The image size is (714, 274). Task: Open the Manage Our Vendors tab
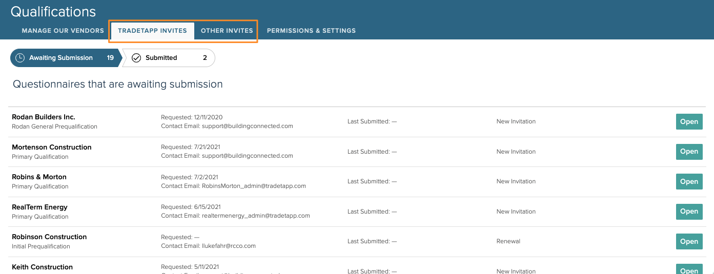(63, 31)
